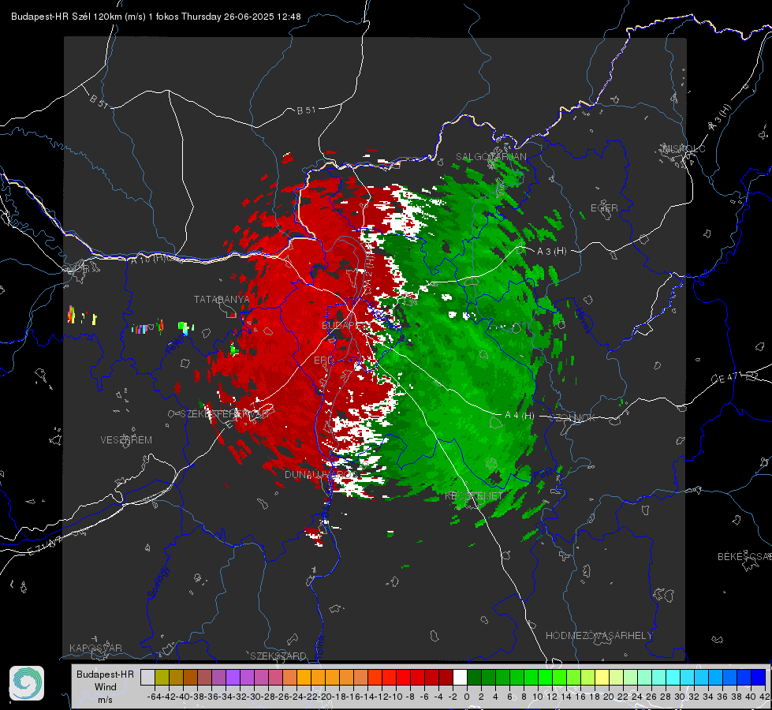Click the KAPOSVÁR city label
Viewport: 772px width, 710px height.
(x=95, y=648)
